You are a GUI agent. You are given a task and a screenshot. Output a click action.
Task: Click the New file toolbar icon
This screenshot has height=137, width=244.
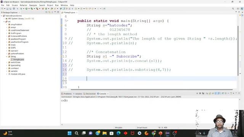[x=2, y=9]
